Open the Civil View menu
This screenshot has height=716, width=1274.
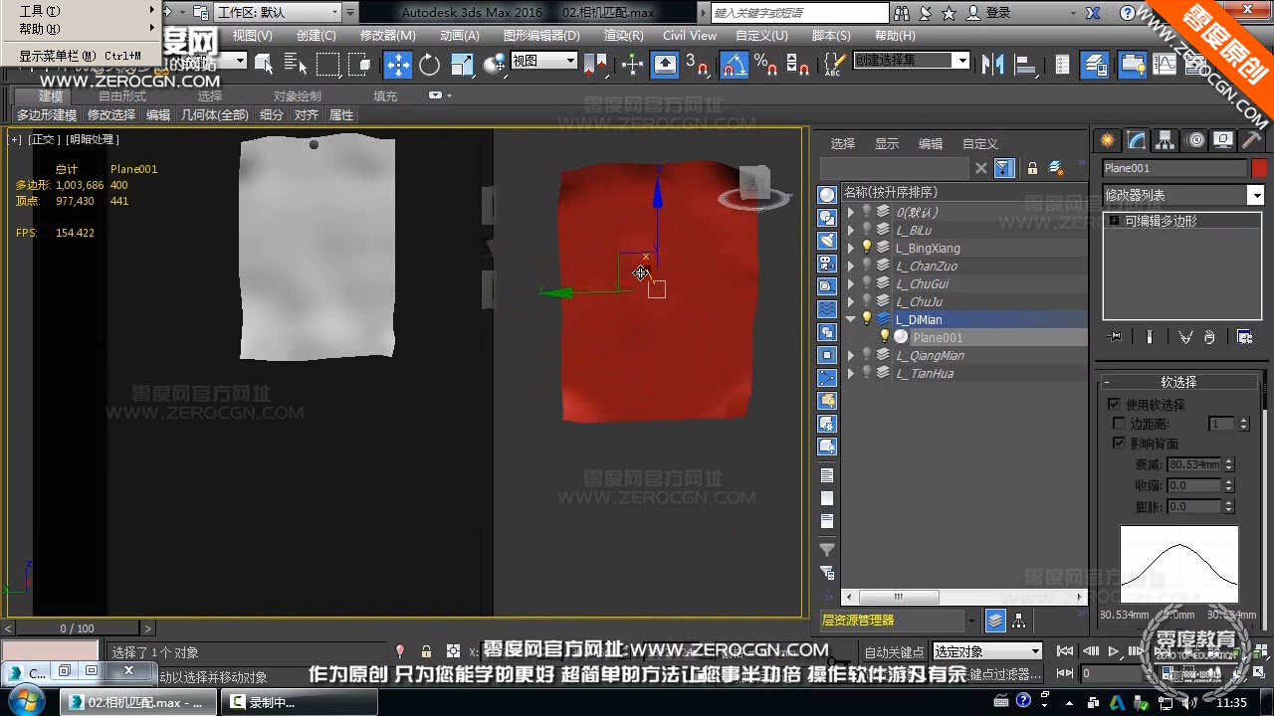690,35
